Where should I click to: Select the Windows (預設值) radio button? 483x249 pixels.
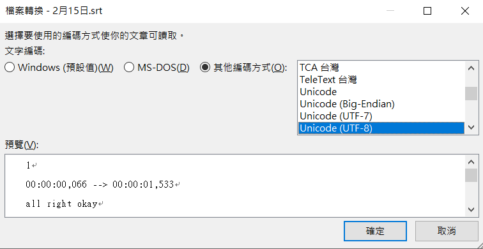[59, 68]
